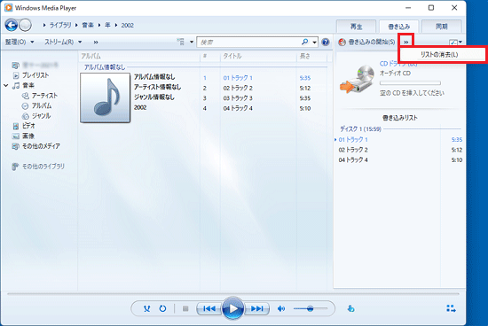This screenshot has height=326, width=488.
Task: Select その他のメディア in navigation pane
Action: tap(41, 146)
